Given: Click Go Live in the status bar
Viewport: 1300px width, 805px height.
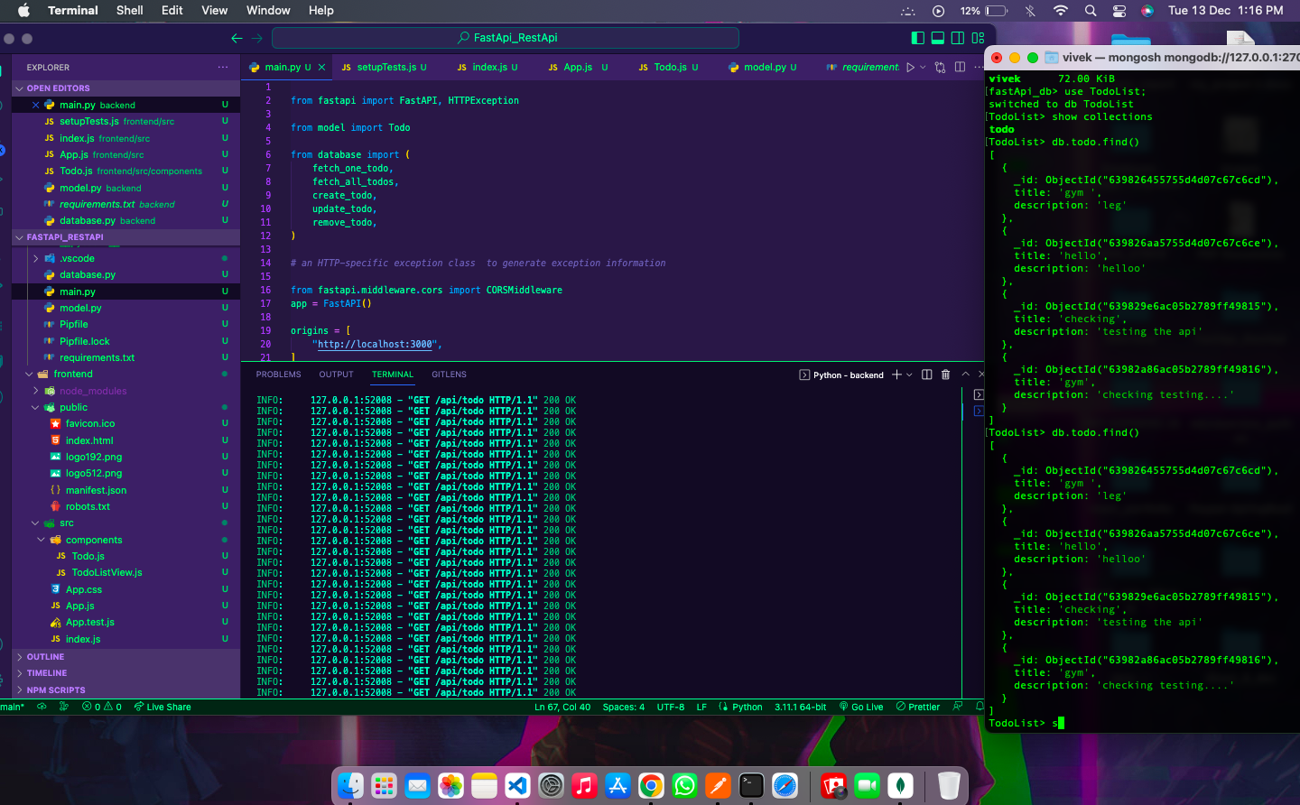Looking at the screenshot, I should pos(861,707).
